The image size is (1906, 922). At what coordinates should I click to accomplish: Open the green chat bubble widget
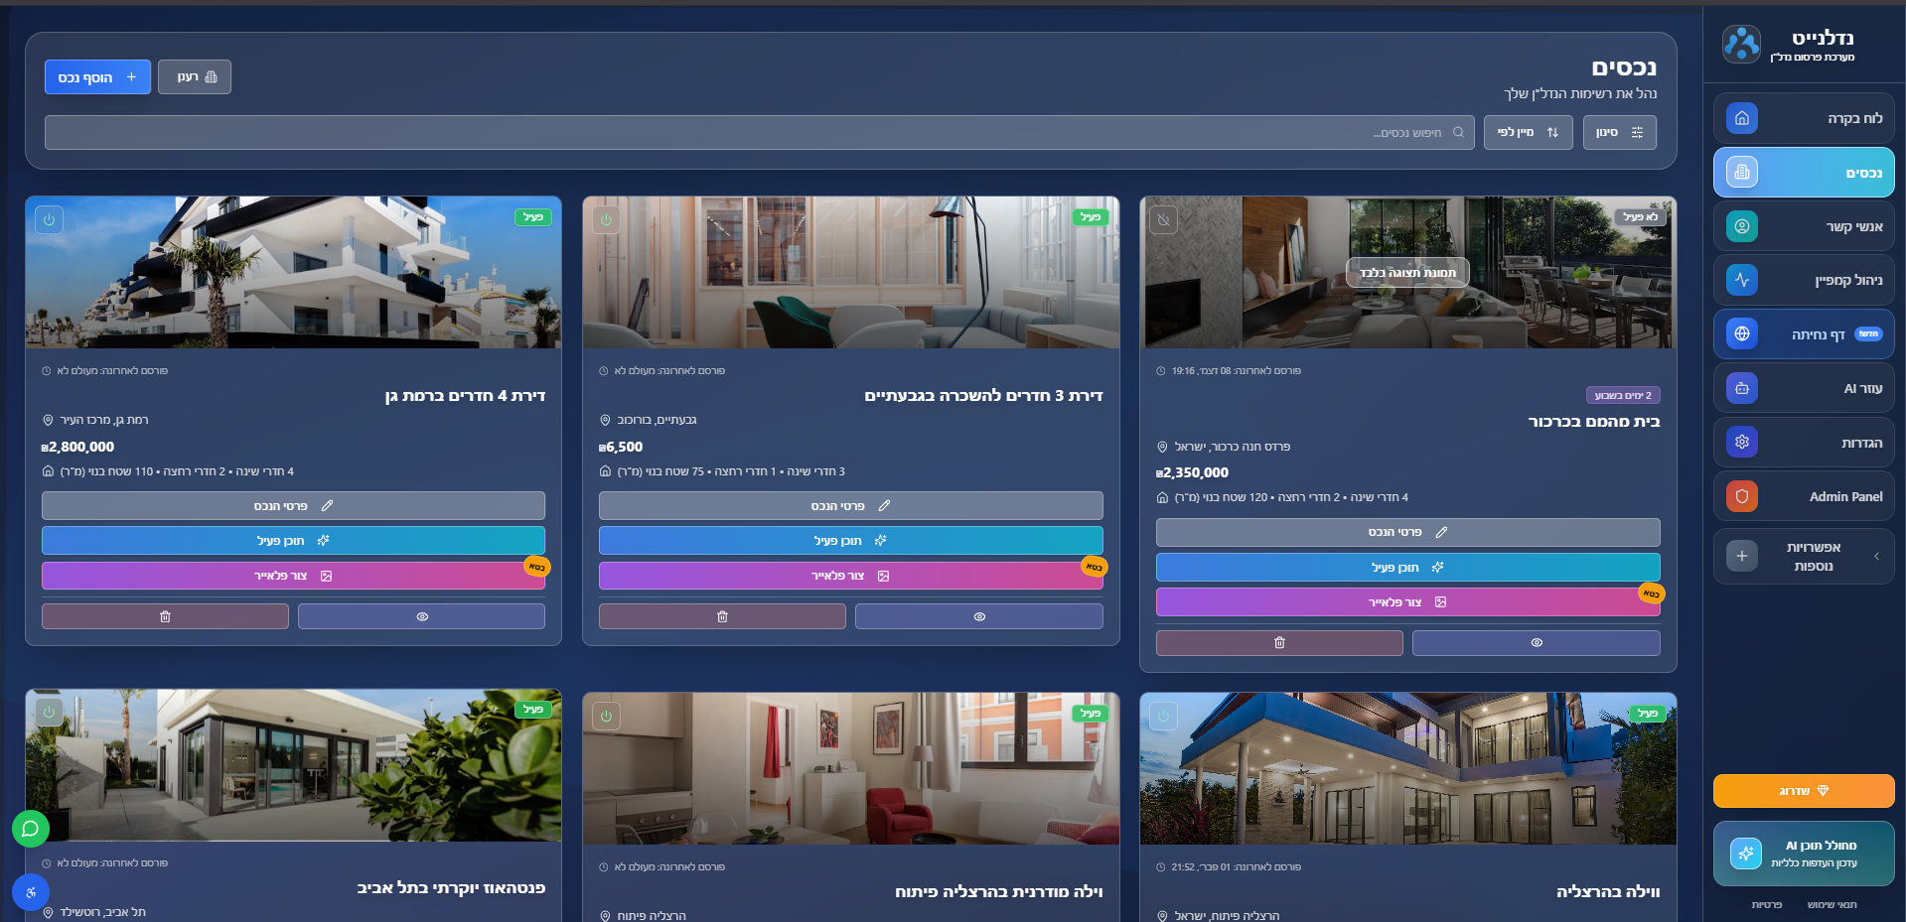point(31,828)
